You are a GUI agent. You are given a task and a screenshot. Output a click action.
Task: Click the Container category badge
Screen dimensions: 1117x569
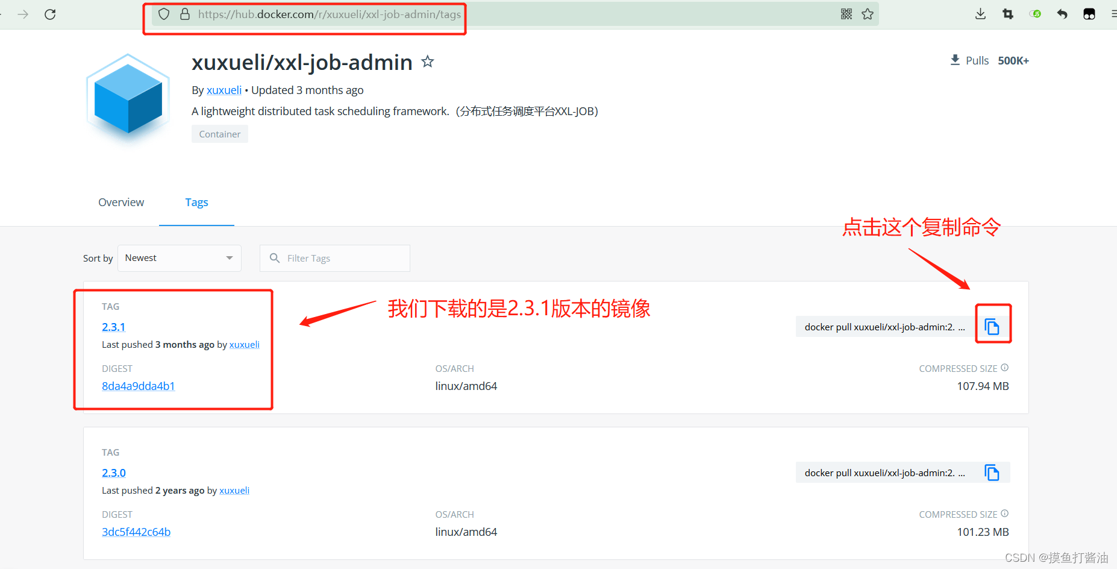point(220,134)
